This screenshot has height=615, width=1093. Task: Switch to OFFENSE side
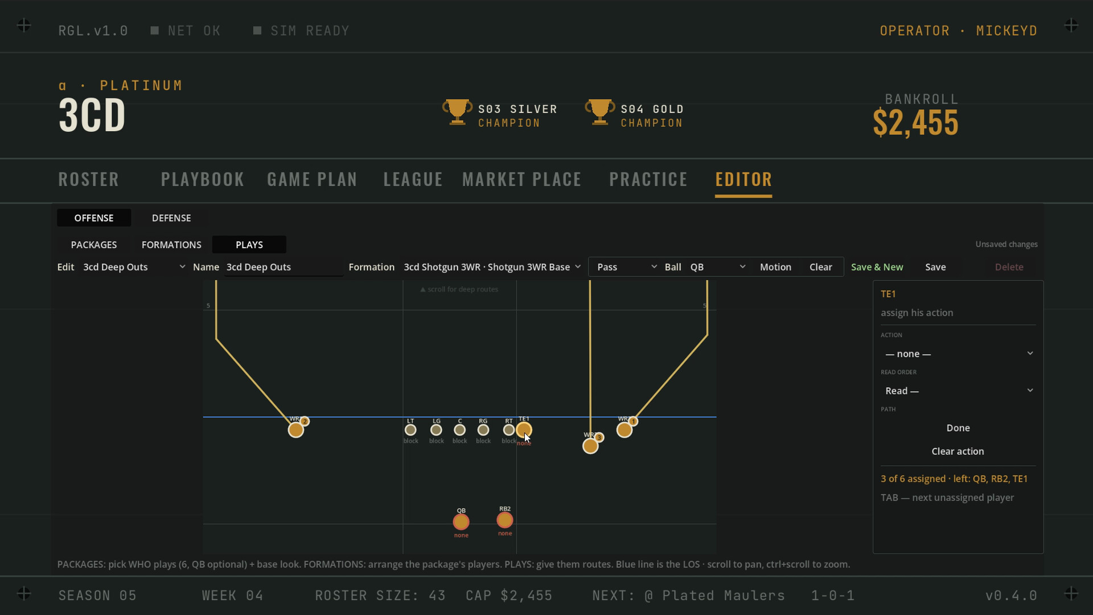(94, 218)
